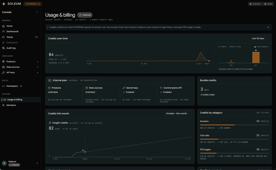Click the "PEAK 67 · 6 OCT" label

coord(58,59)
